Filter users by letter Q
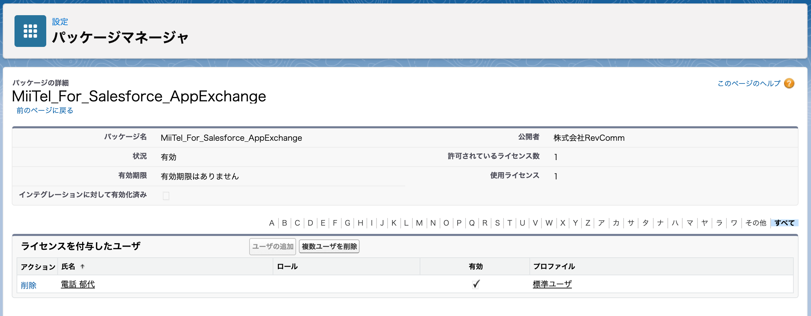The image size is (811, 316). point(472,223)
